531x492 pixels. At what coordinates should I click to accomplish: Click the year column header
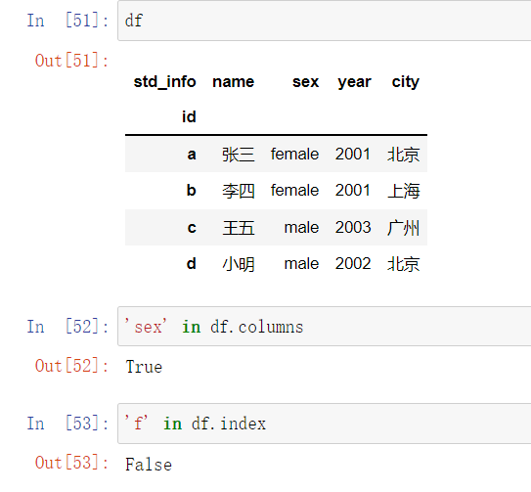point(355,82)
